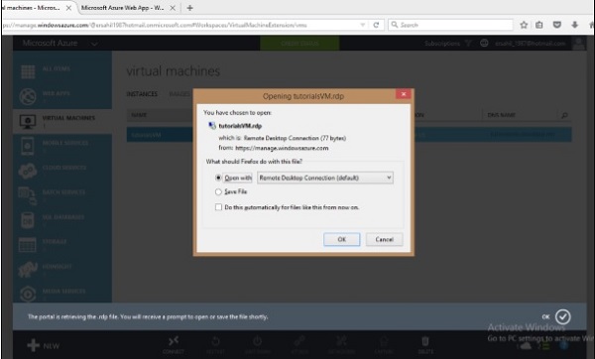Switch to the Instances tab
The height and width of the screenshot is (359, 595).
[142, 94]
